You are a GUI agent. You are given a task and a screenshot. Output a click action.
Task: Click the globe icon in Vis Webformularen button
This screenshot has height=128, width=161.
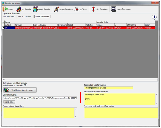point(6,90)
